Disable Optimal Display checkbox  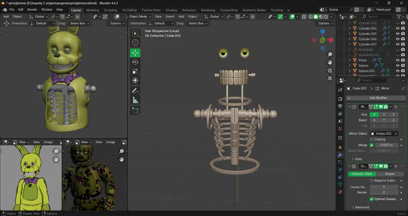pos(372,199)
